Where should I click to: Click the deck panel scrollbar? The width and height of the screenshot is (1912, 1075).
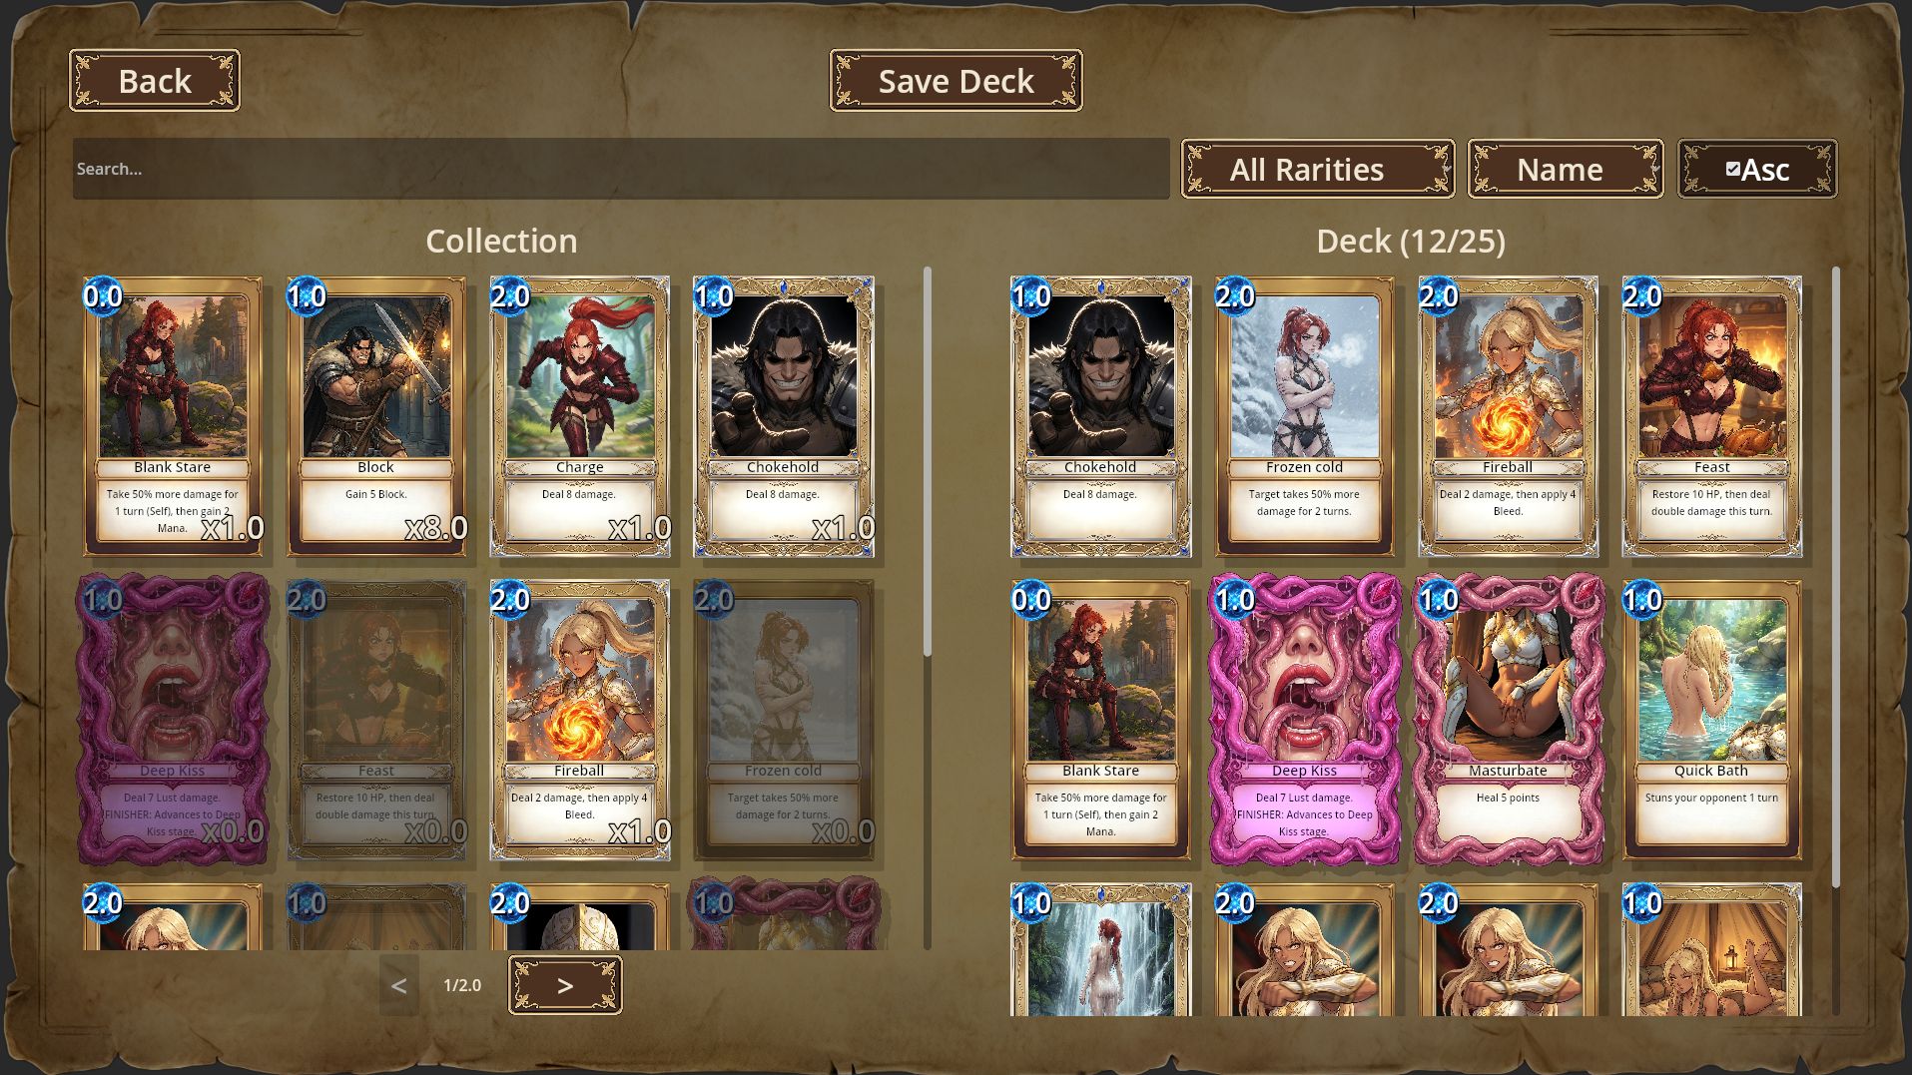pos(1835,575)
